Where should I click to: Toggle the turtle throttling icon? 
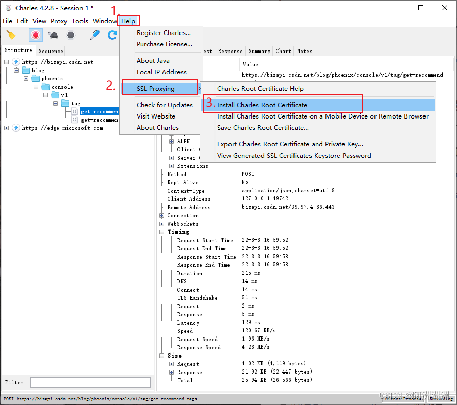[x=54, y=35]
